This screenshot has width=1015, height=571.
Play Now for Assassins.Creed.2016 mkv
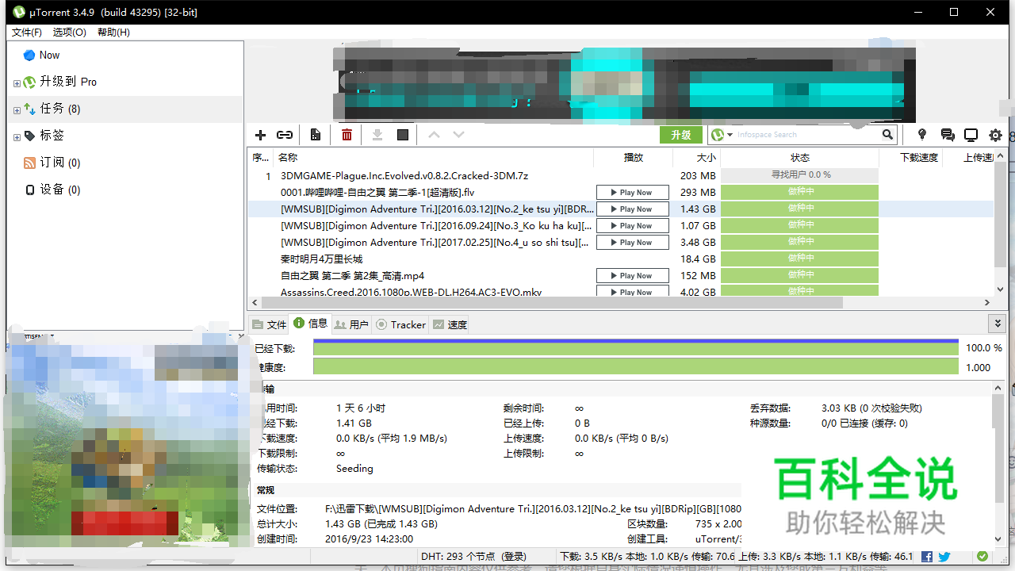tap(633, 292)
